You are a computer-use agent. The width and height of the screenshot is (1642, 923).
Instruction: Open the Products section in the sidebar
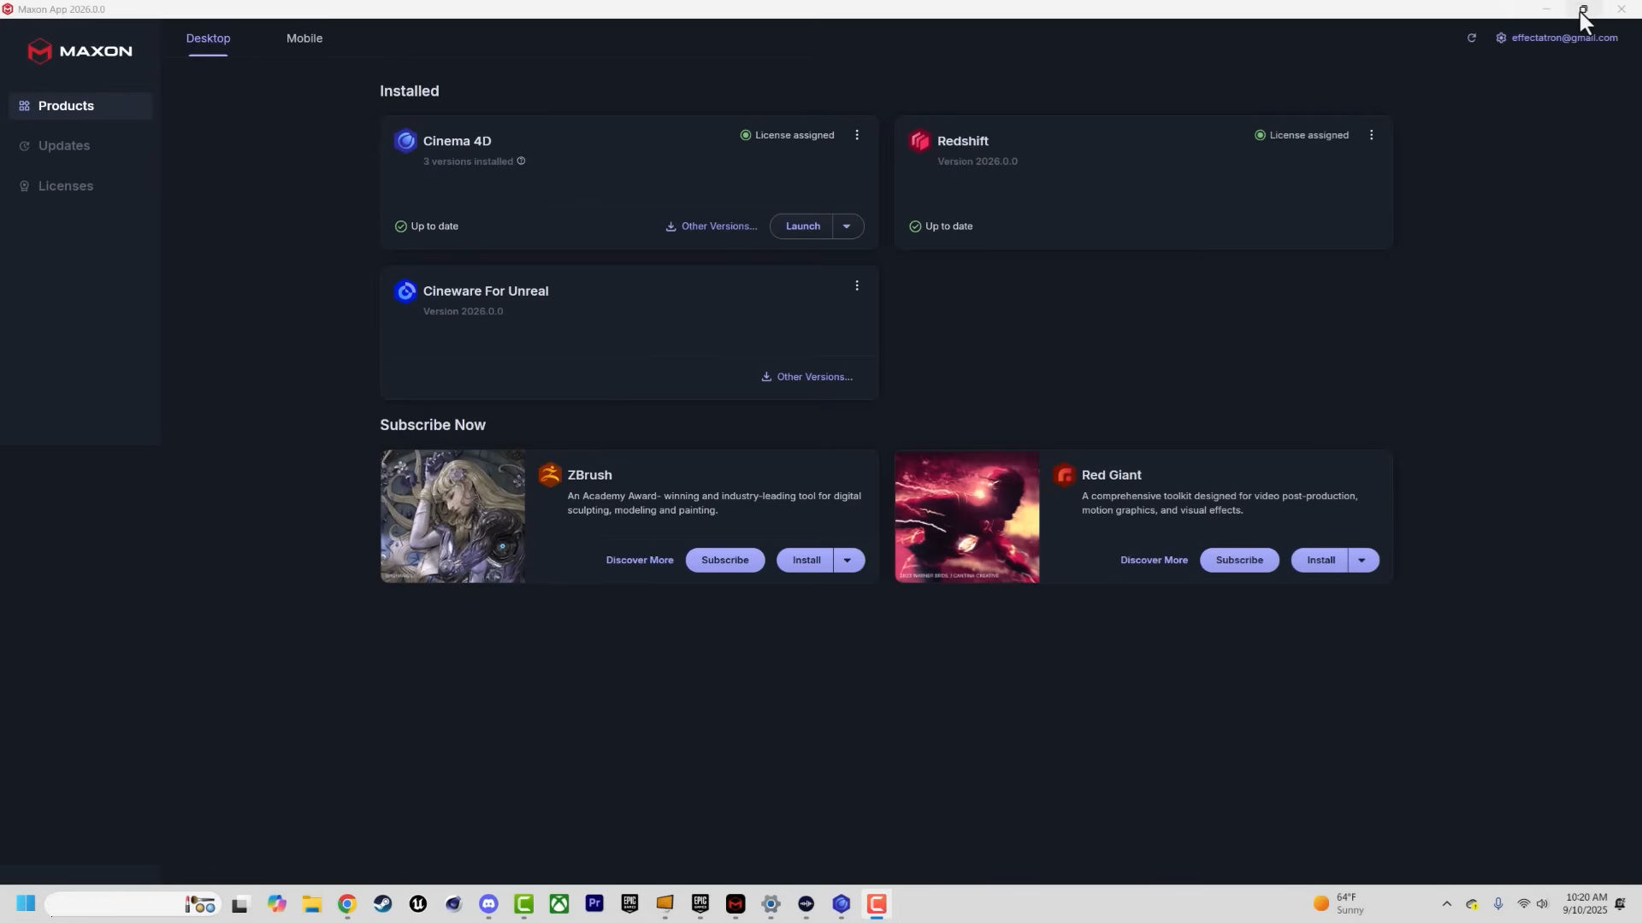[81, 106]
